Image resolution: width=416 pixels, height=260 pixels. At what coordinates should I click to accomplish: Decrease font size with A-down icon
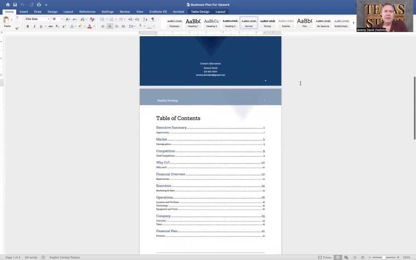(x=74, y=19)
